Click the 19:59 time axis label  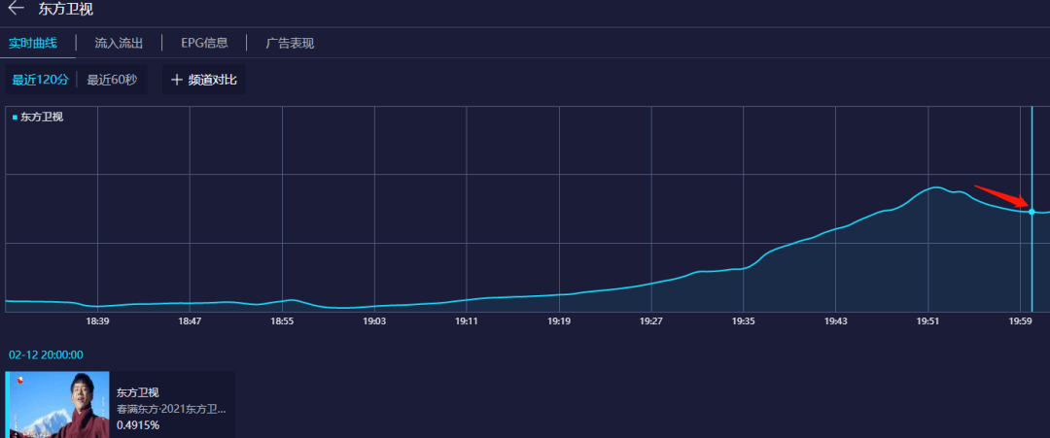(1021, 321)
